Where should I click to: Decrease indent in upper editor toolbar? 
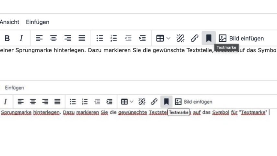coord(128,38)
